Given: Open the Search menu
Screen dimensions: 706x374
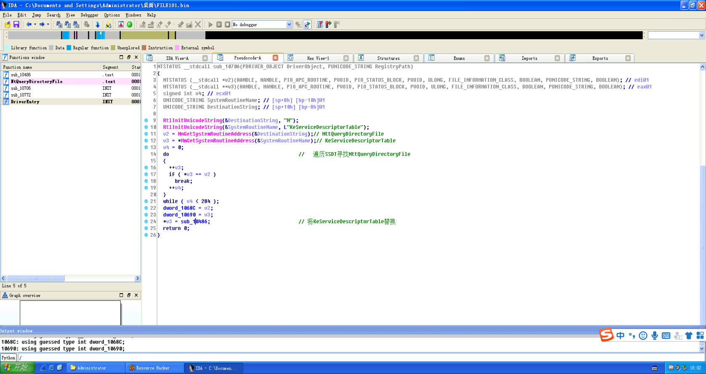Looking at the screenshot, I should click(53, 15).
